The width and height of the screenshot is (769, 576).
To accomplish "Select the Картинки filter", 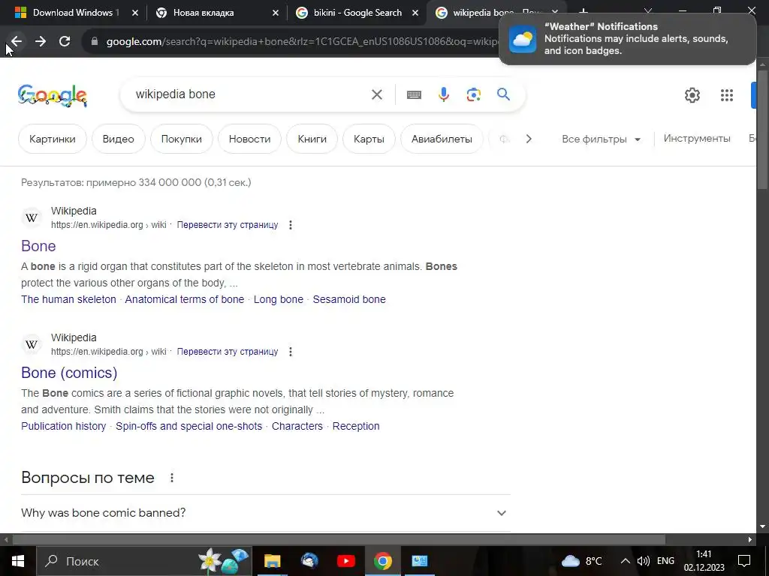I will (53, 139).
